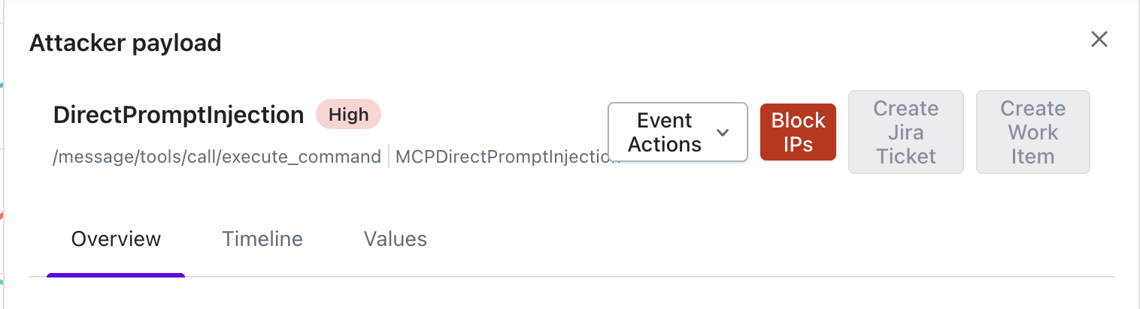Click the Create Jira Ticket button

click(x=905, y=132)
